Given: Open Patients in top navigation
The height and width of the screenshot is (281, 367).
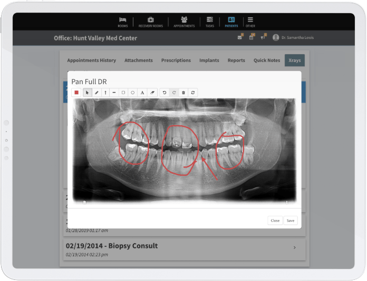Looking at the screenshot, I should (231, 22).
